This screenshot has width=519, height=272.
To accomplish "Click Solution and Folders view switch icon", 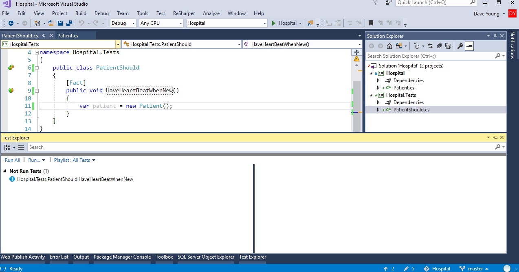I will coord(398,46).
